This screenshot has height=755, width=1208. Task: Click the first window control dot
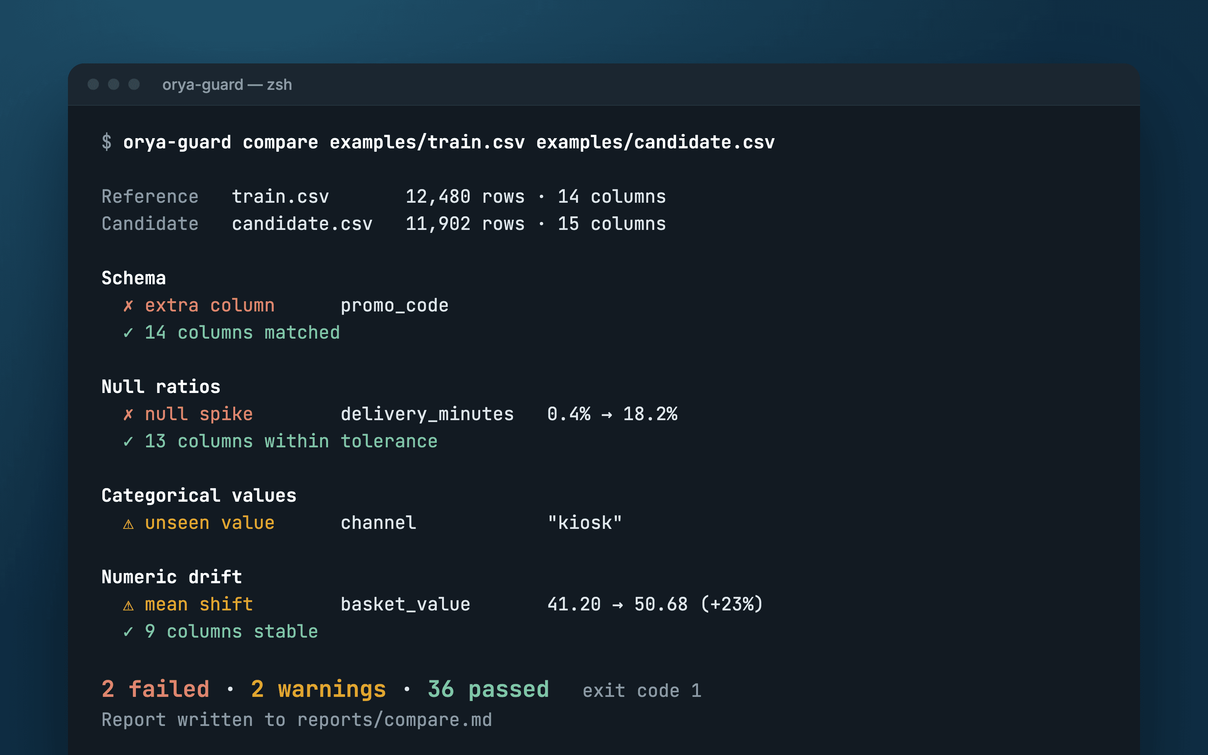(93, 85)
